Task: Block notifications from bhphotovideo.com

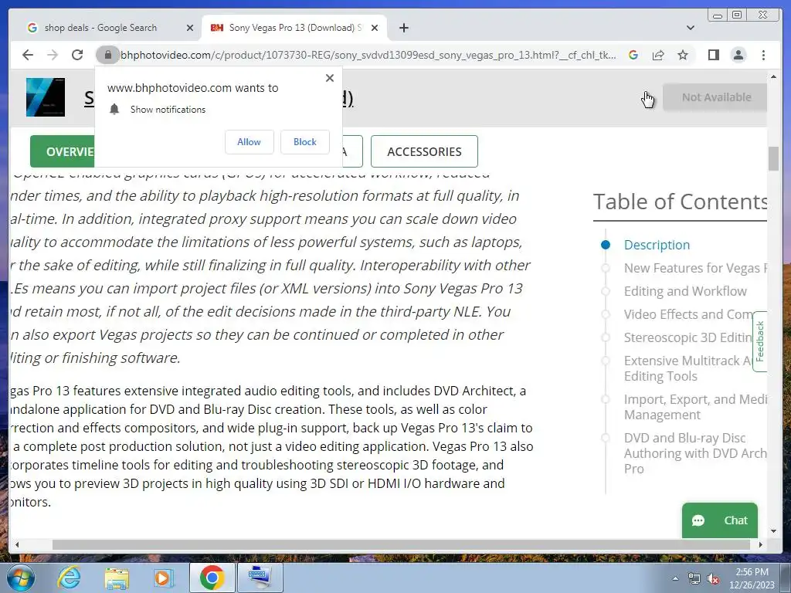Action: click(x=304, y=142)
